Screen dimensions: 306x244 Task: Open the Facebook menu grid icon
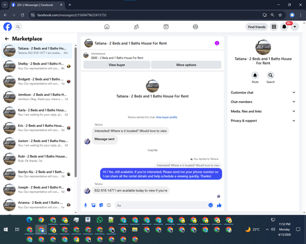pos(274,27)
